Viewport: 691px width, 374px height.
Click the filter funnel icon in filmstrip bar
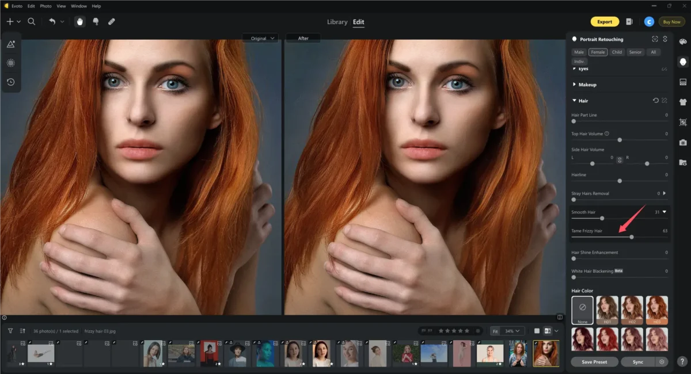pyautogui.click(x=10, y=331)
